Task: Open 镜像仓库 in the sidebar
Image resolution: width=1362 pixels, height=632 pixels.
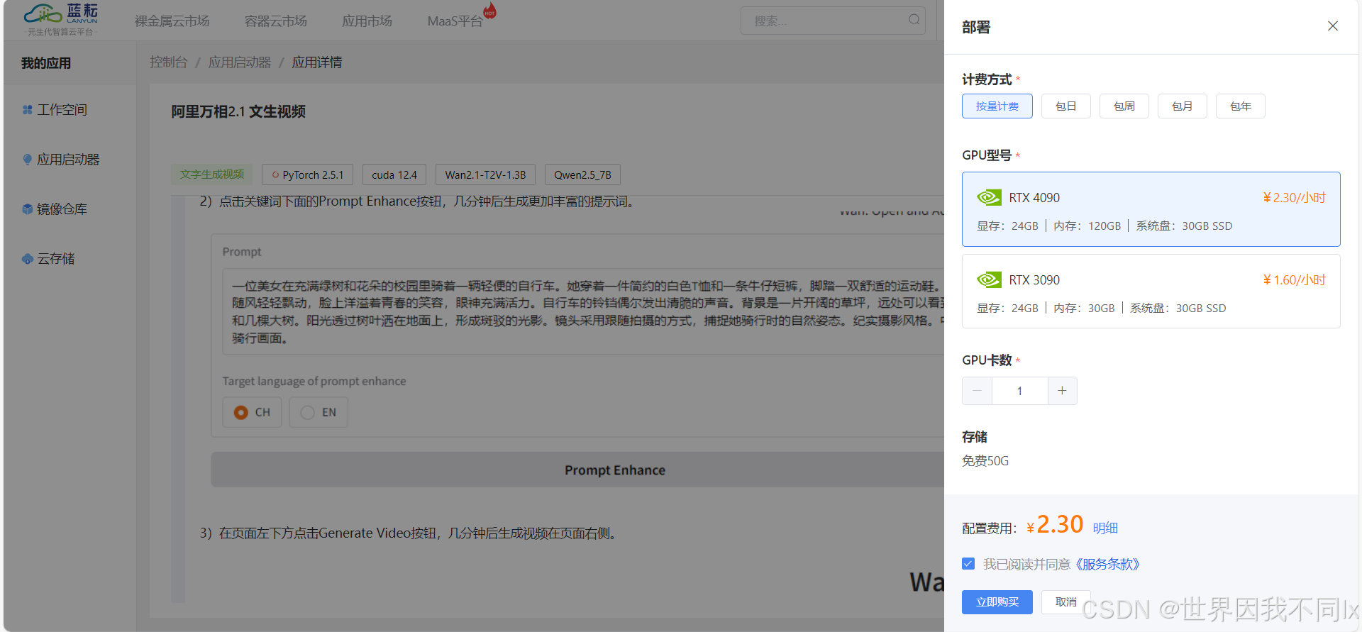Action: 62,209
